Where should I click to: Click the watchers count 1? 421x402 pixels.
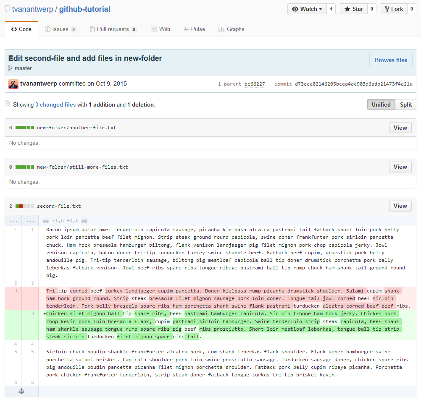(x=331, y=9)
